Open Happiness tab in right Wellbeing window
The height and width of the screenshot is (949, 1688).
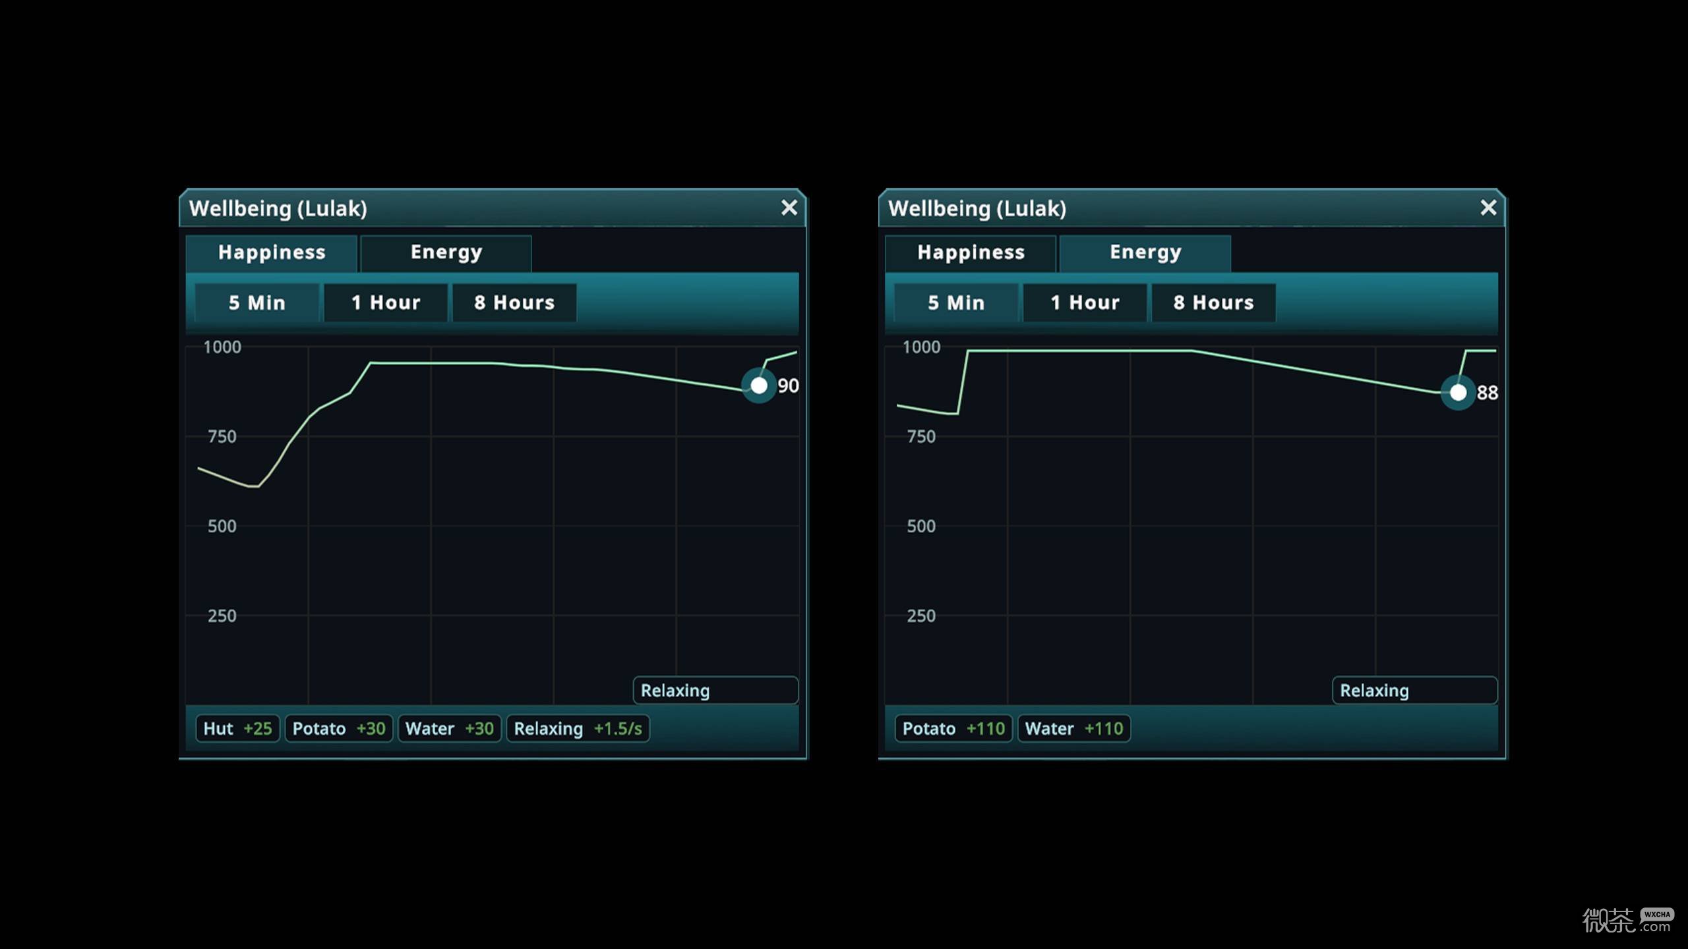(971, 252)
